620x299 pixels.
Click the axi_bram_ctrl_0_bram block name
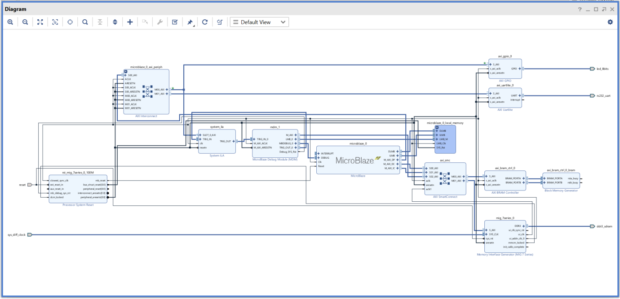click(x=561, y=170)
